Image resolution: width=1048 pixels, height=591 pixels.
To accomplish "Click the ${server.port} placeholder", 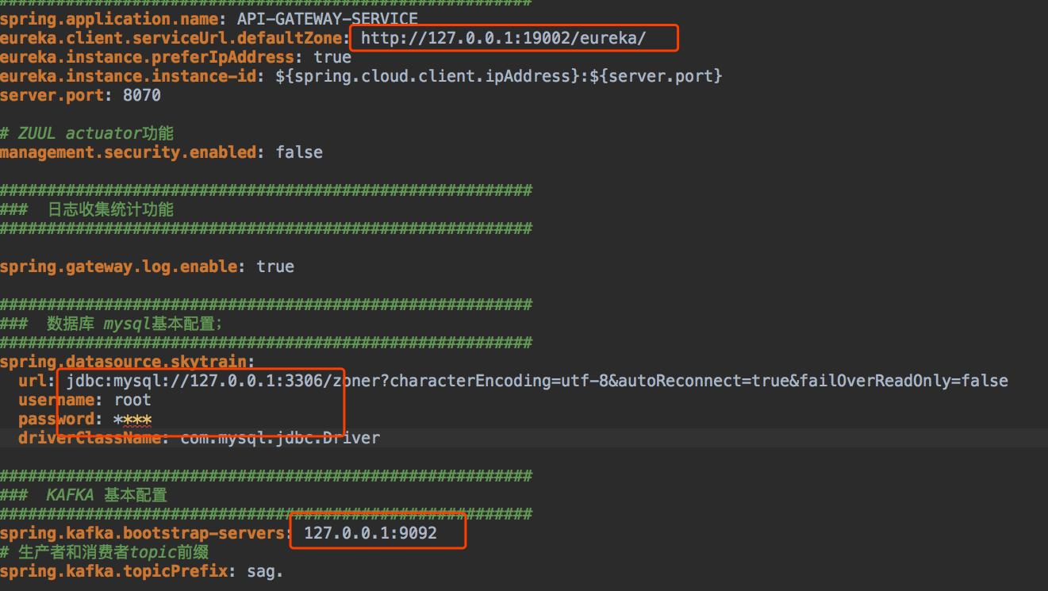I will pos(656,76).
